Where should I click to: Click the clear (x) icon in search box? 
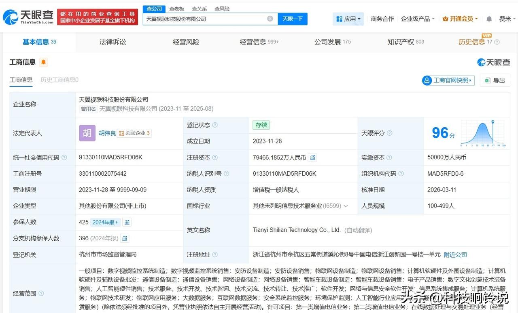(270, 19)
